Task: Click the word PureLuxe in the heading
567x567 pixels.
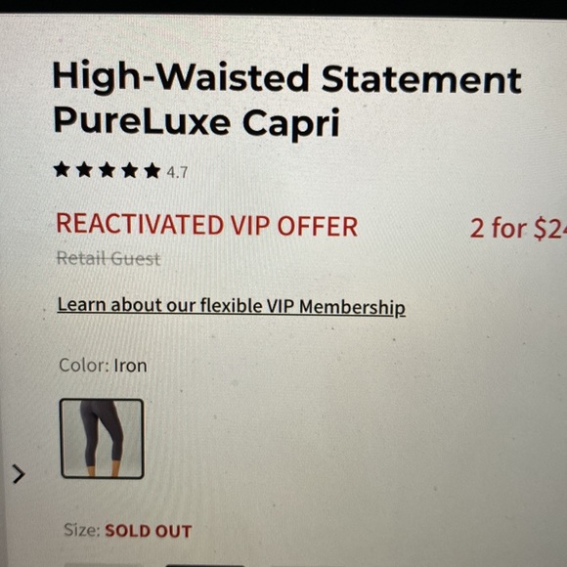Action: pyautogui.click(x=142, y=121)
